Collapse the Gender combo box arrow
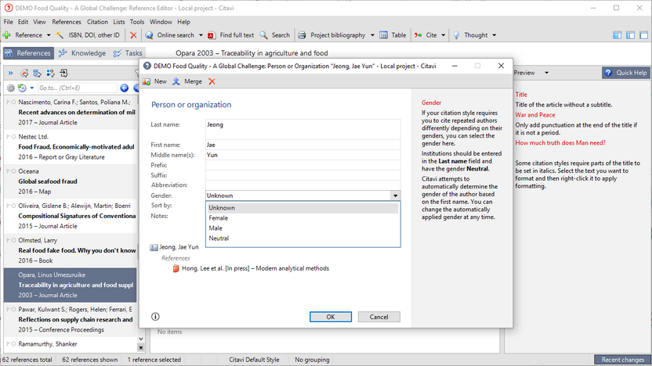652x366 pixels. coord(396,196)
